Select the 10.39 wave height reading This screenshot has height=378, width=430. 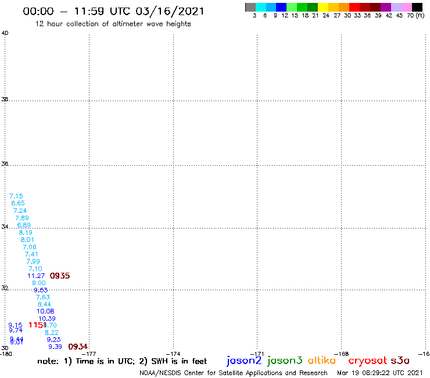pyautogui.click(x=47, y=319)
